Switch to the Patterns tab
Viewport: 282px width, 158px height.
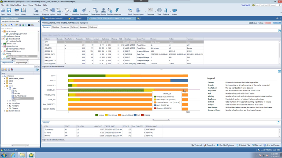pyautogui.click(x=74, y=27)
